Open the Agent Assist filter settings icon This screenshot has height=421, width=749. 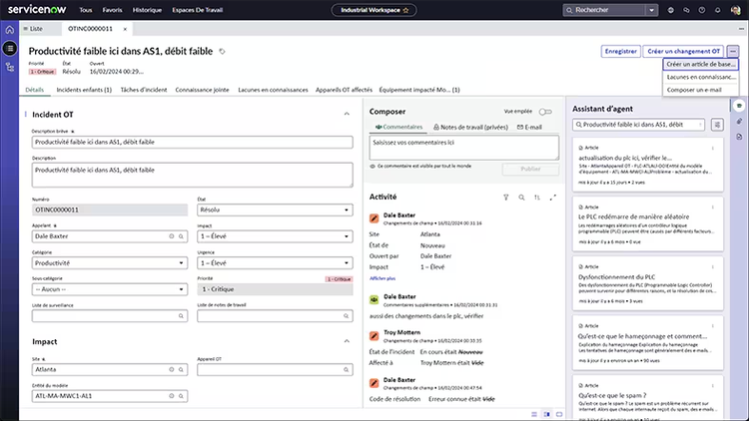717,125
